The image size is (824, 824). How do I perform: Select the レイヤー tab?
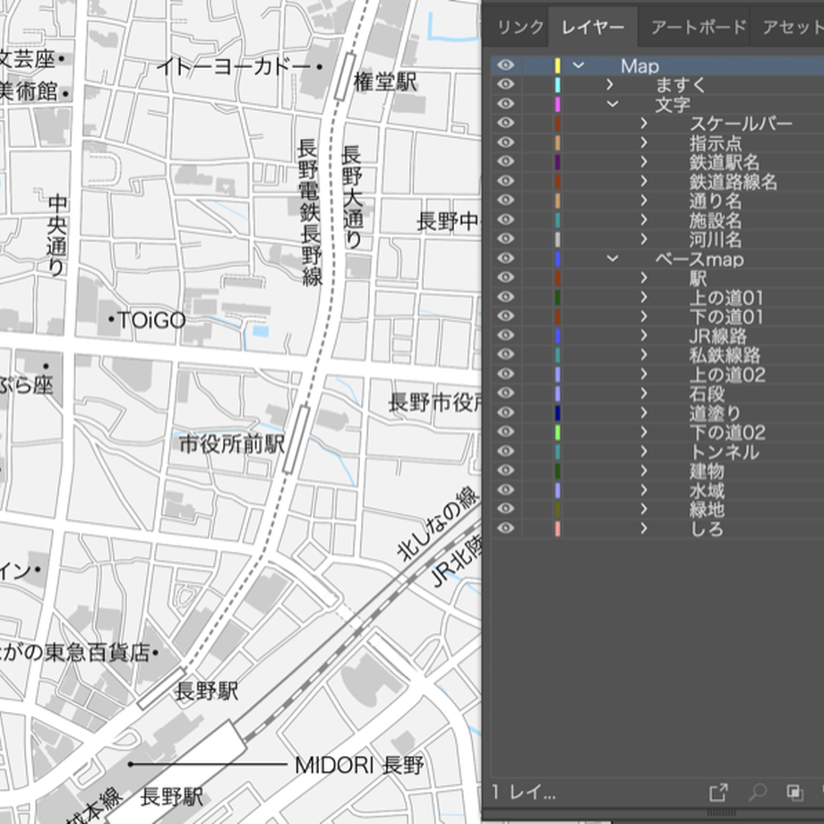point(593,27)
